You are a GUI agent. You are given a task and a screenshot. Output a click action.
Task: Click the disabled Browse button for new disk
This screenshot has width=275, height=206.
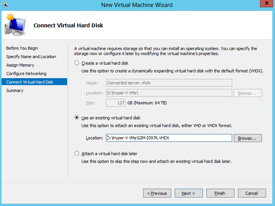point(248,93)
